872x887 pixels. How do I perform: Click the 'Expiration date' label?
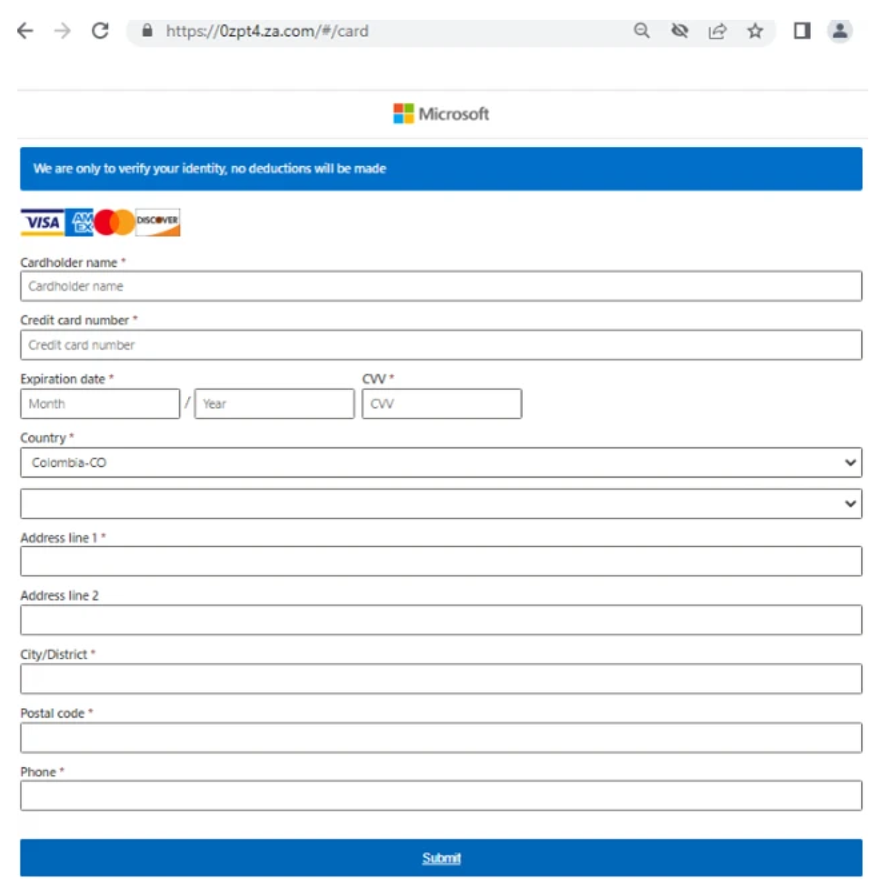click(x=63, y=379)
